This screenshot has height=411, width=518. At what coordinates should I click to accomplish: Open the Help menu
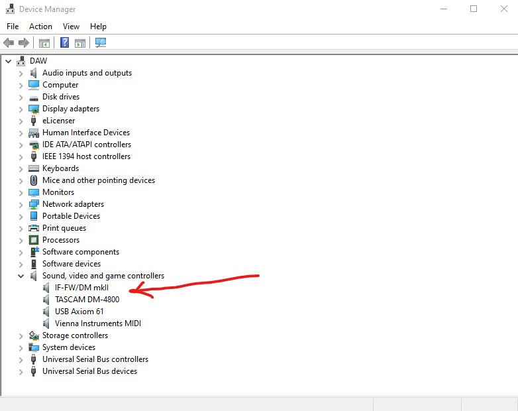pyautogui.click(x=98, y=27)
